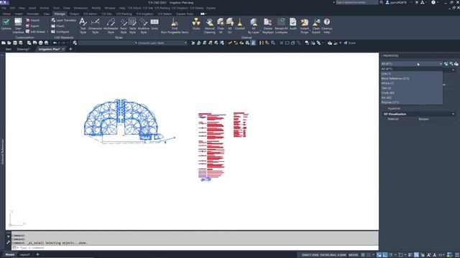Run Delete RegApps tool

[267, 26]
